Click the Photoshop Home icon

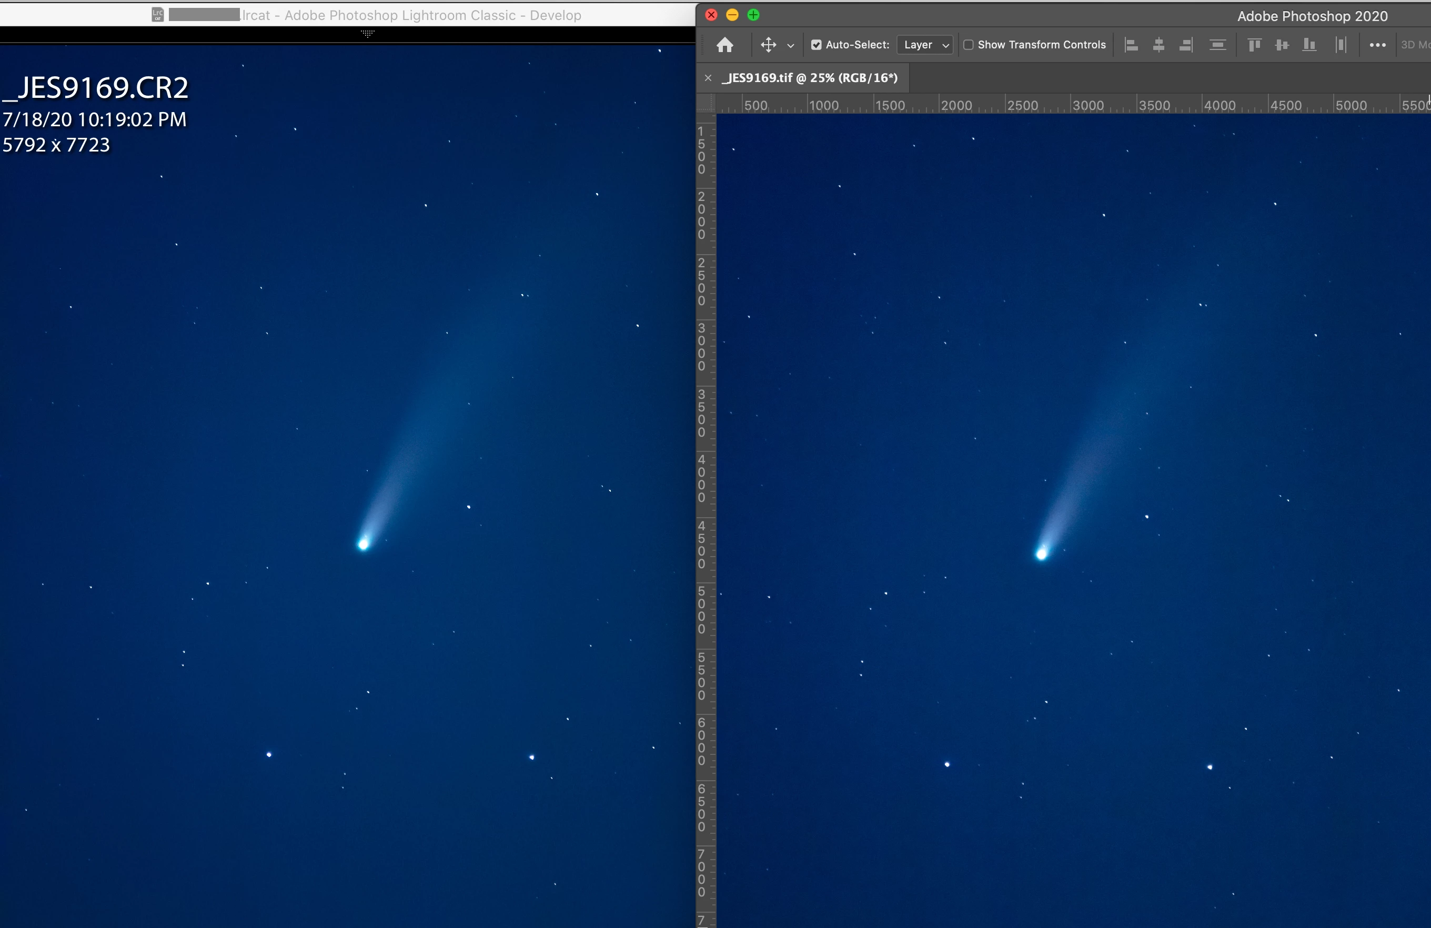(725, 45)
